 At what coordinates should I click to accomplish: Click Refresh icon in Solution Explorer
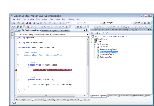click(x=100, y=33)
